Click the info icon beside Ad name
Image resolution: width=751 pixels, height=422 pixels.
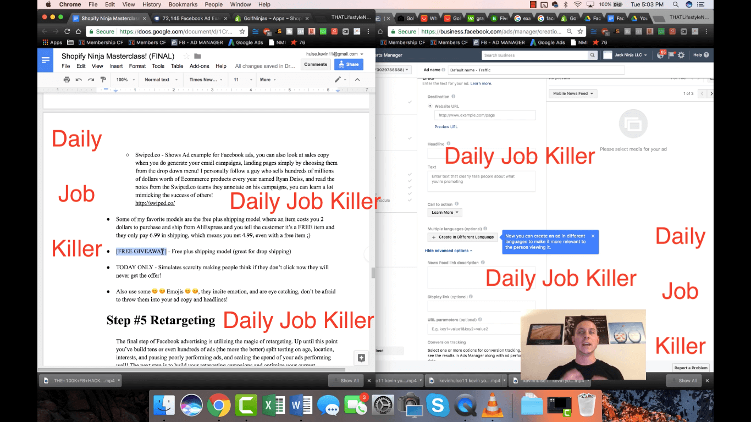(444, 70)
